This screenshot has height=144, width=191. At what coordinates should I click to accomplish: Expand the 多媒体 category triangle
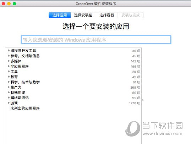(9, 61)
